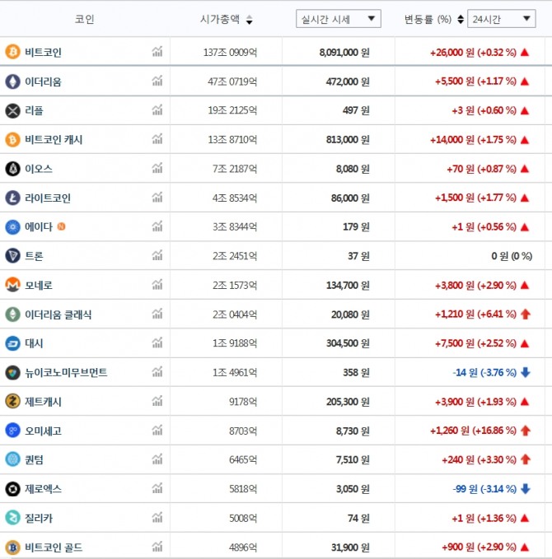
Task: Select the 오미세고 coin name
Action: 43,431
